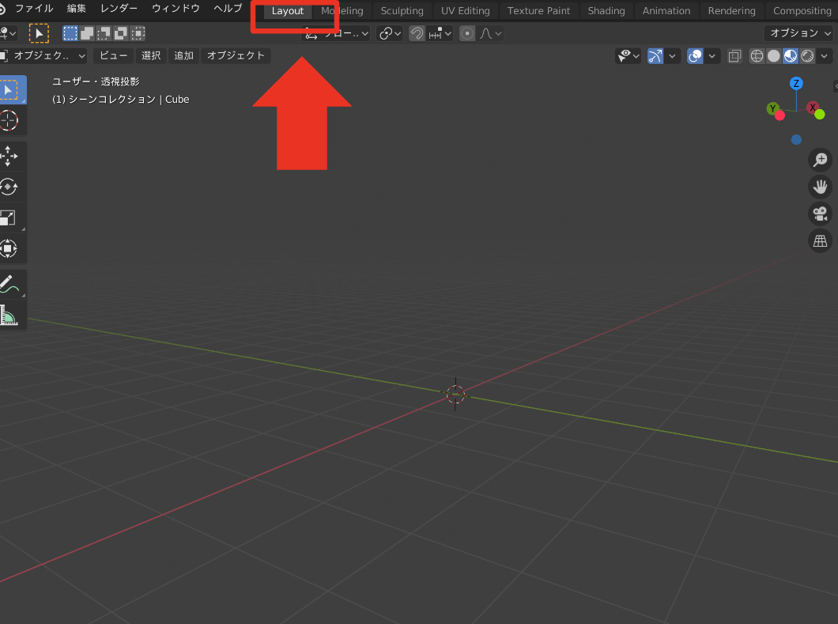
Task: Switch to the UV Editing workspace tab
Action: (465, 11)
